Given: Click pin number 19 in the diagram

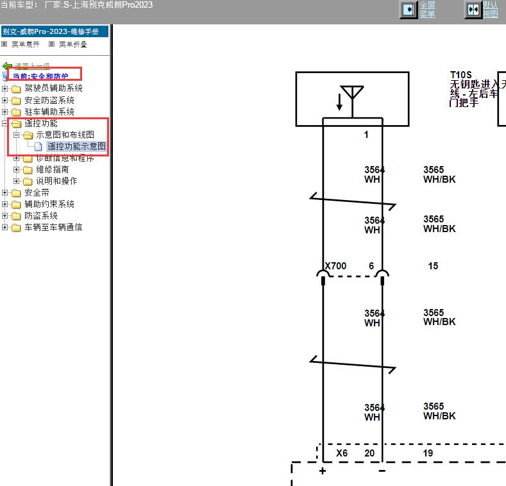Looking at the screenshot, I should pyautogui.click(x=428, y=453).
